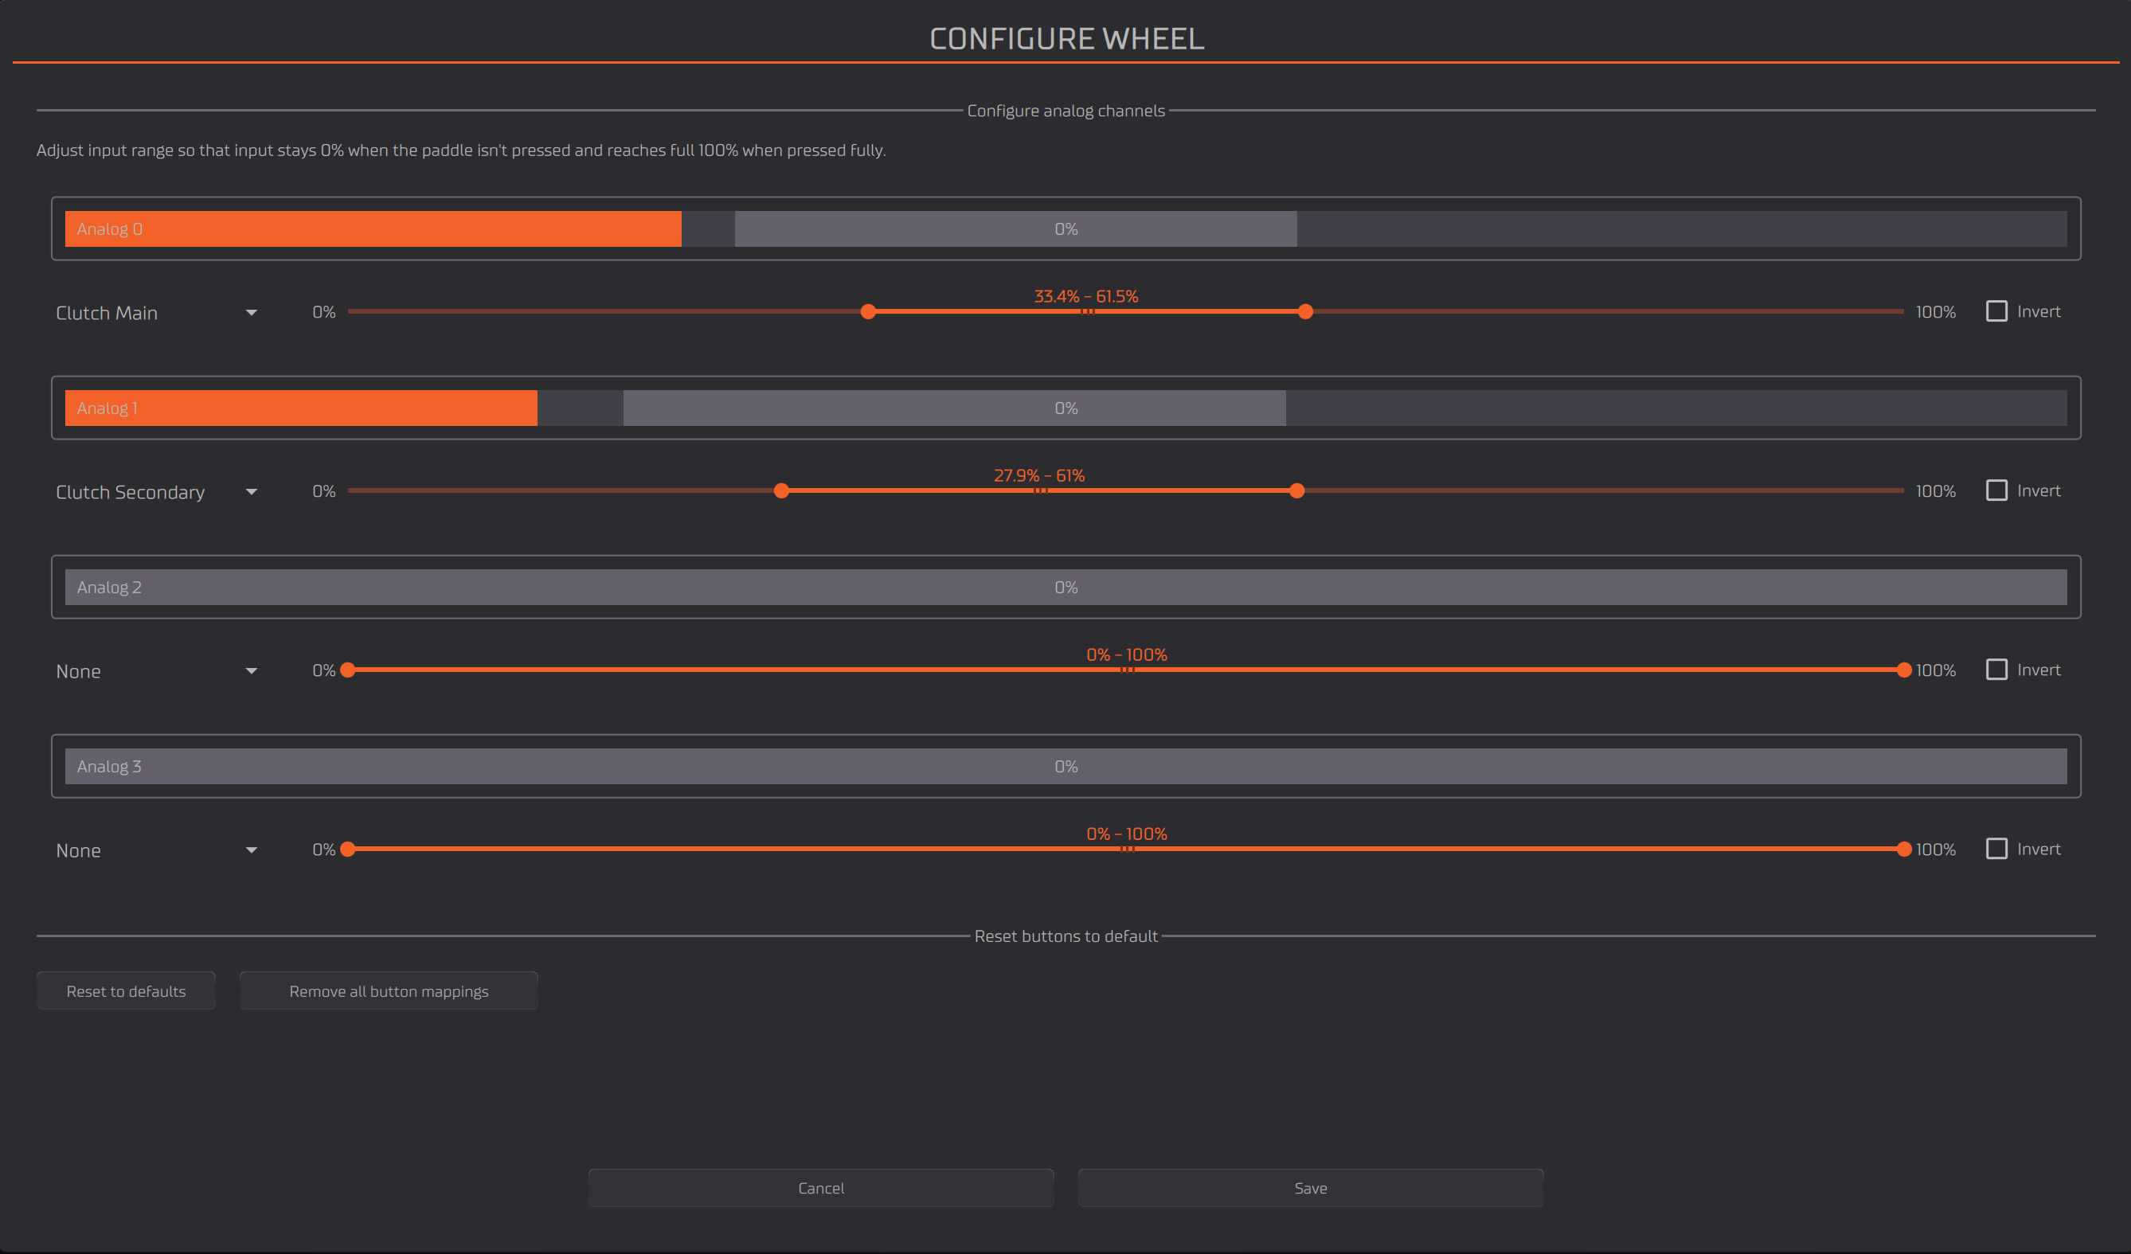Click the Analog 1 input level bar
The image size is (2131, 1254).
click(x=1065, y=408)
